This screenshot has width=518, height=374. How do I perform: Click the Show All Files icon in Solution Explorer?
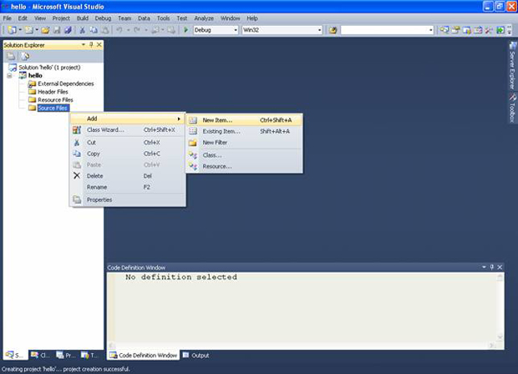pyautogui.click(x=25, y=56)
